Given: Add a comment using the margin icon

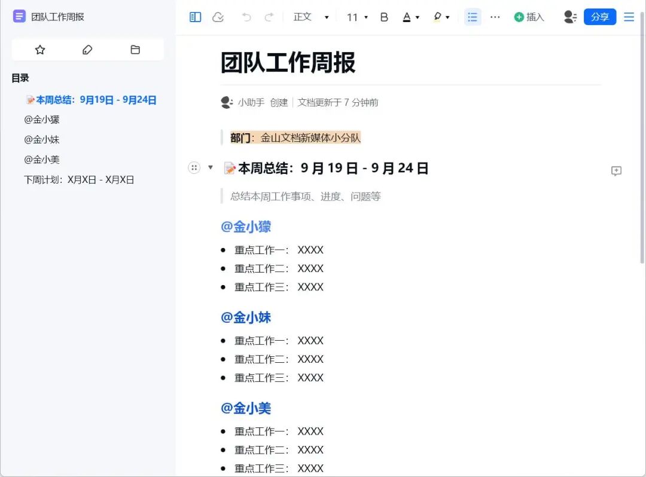Looking at the screenshot, I should pyautogui.click(x=616, y=171).
